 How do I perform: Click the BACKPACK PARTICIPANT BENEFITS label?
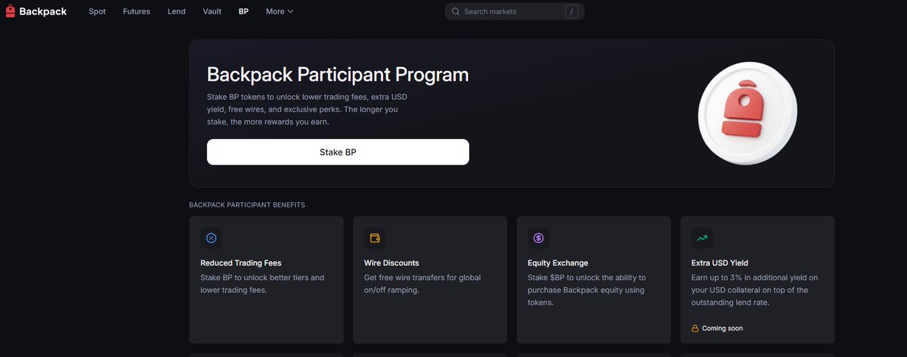(x=247, y=205)
